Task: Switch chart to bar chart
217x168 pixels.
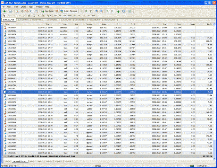Action: pos(82,11)
